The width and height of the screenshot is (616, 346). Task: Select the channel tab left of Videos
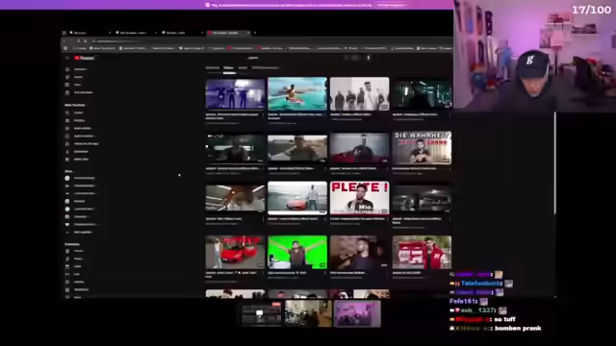click(213, 68)
